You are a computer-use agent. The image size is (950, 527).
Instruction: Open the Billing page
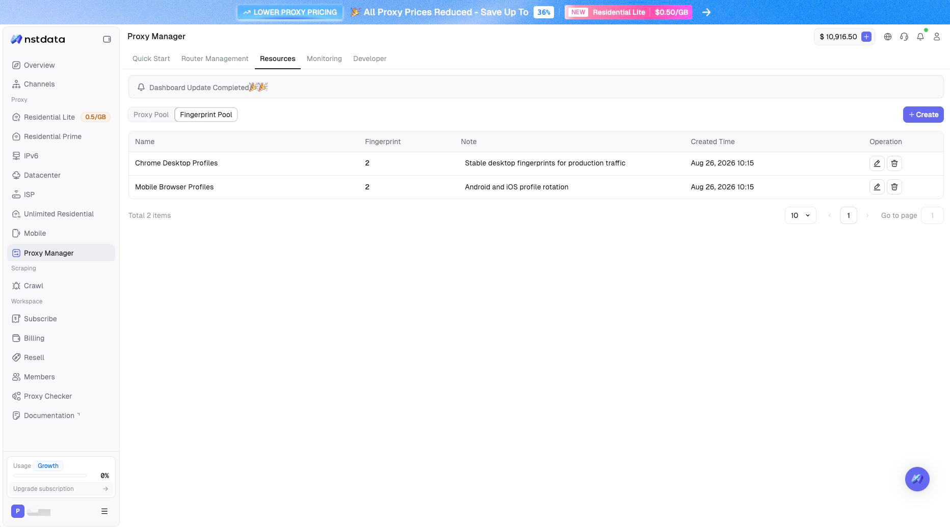[61, 338]
